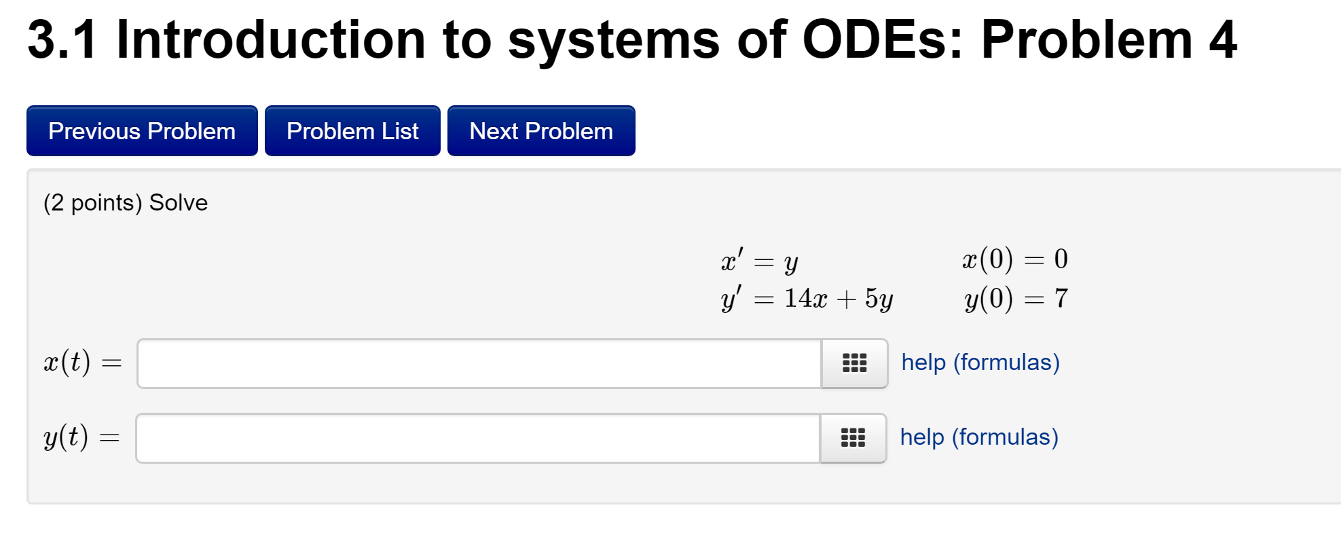Advance to the Next Problem

[x=540, y=130]
